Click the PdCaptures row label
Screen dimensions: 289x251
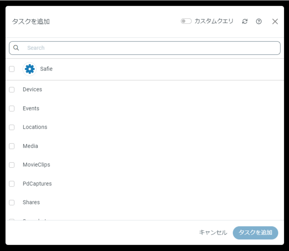[x=37, y=183]
